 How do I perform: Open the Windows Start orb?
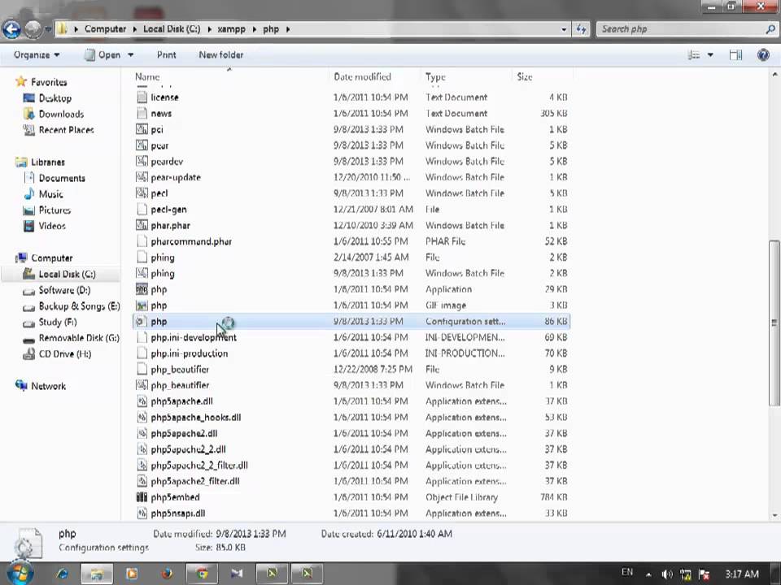click(20, 573)
